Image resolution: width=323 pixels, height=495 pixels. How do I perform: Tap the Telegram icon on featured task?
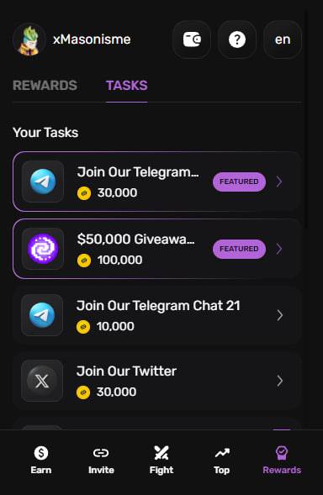click(43, 182)
